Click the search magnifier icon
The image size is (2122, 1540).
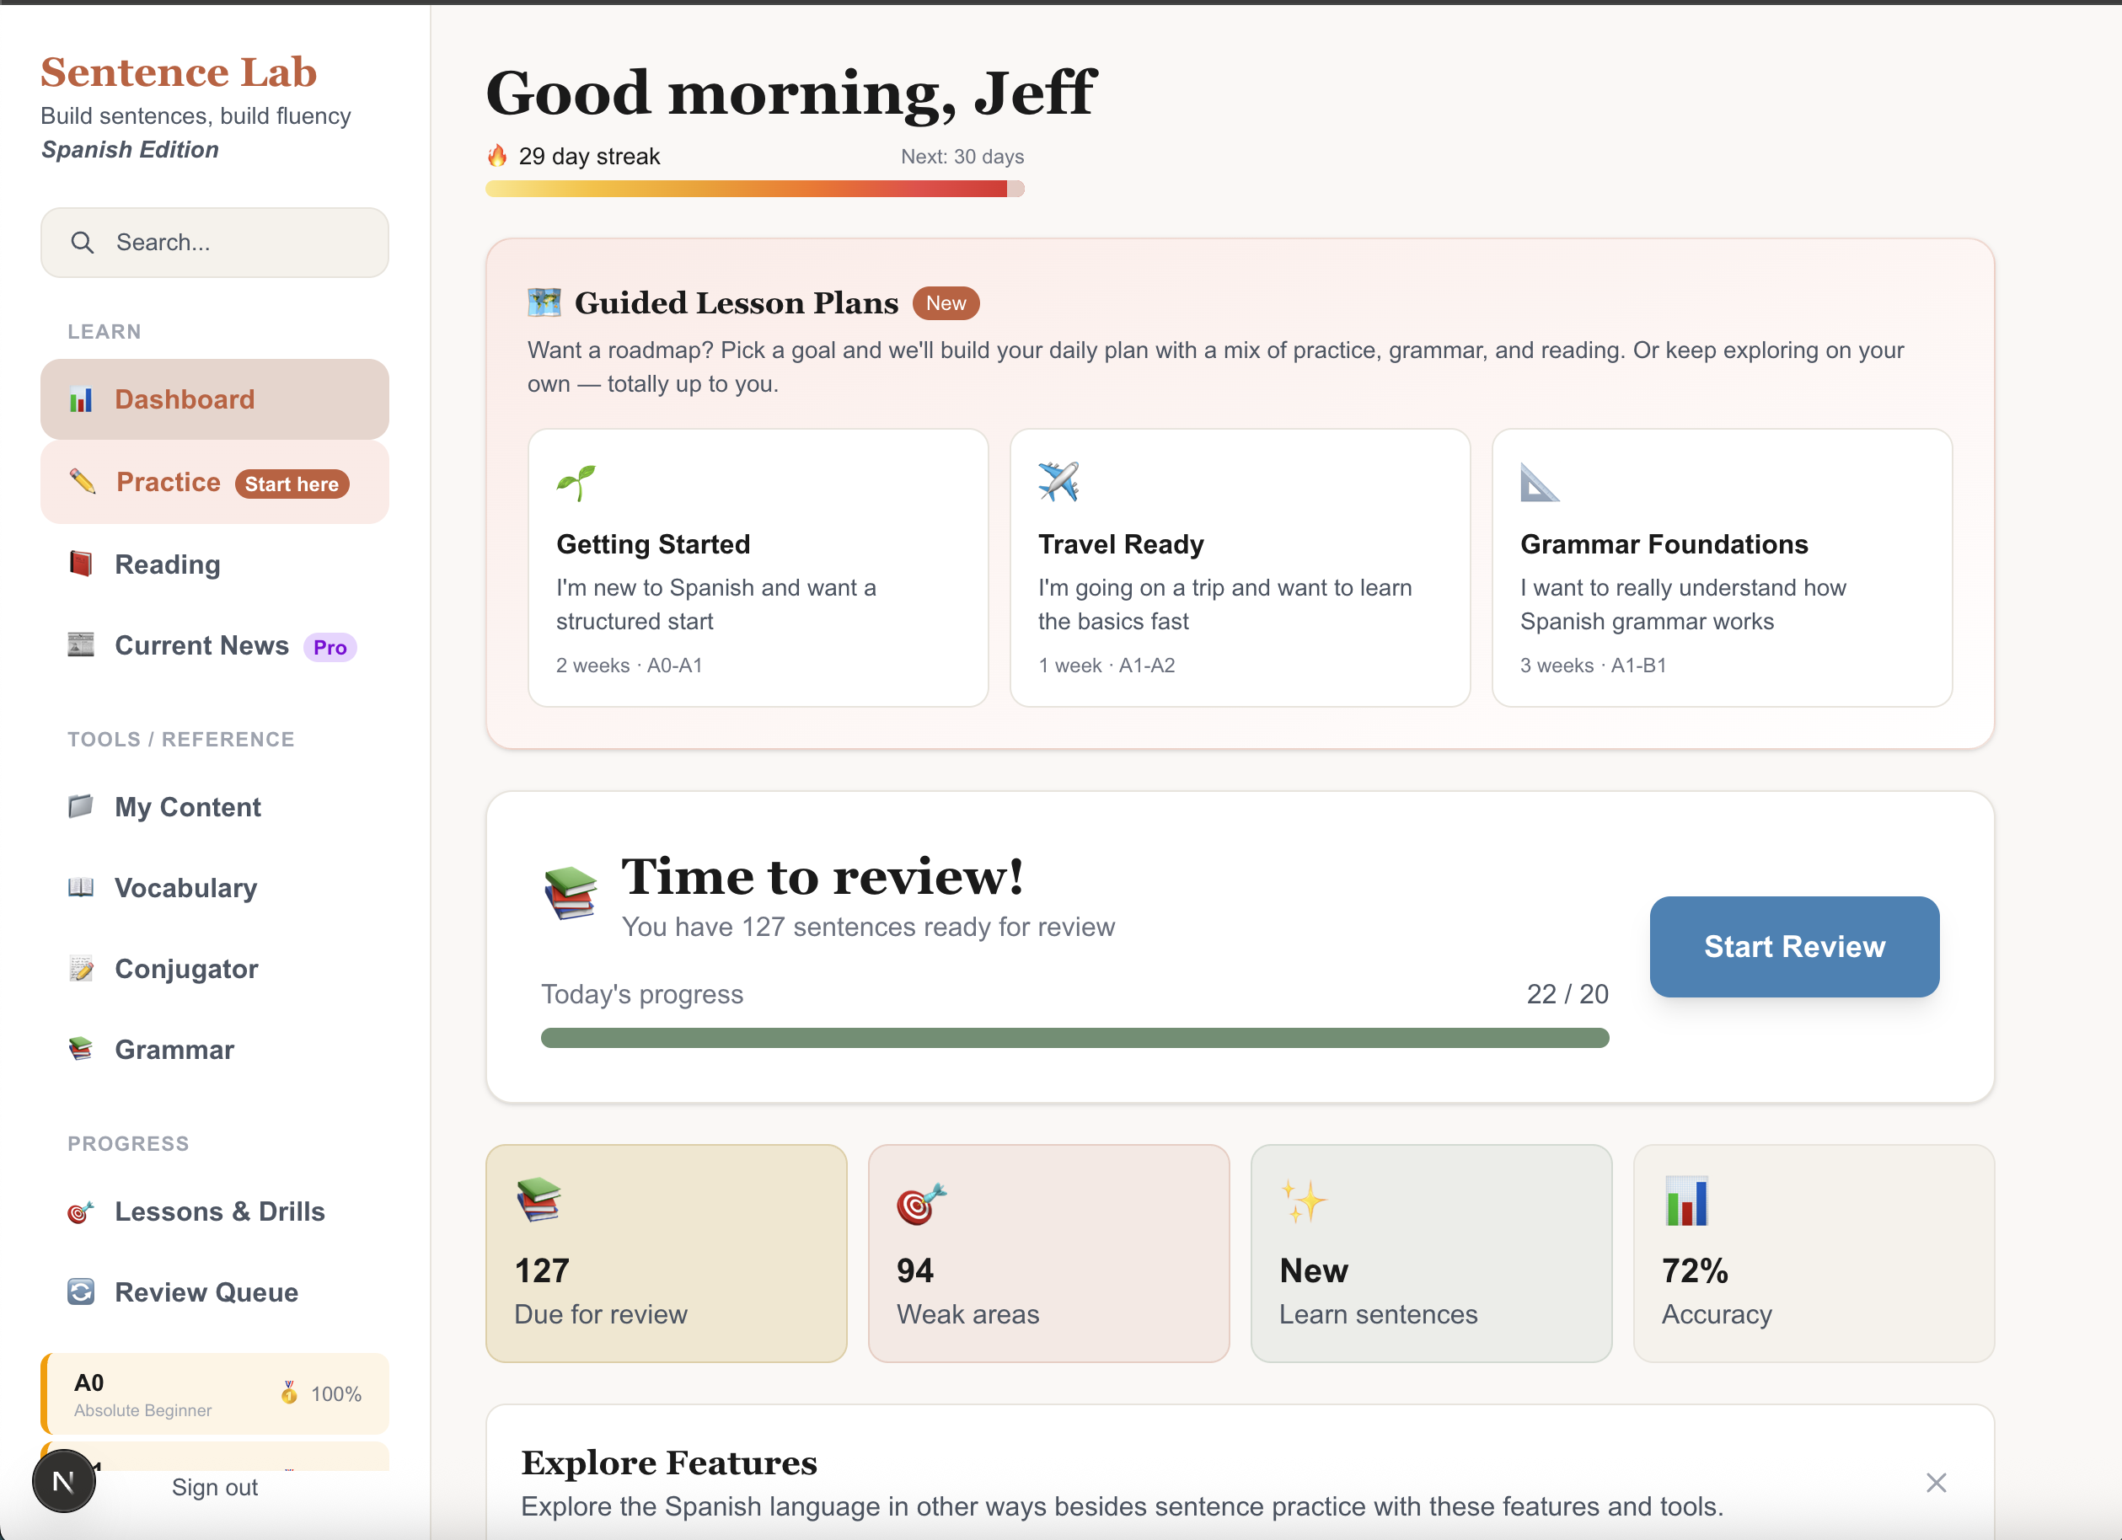[x=83, y=243]
